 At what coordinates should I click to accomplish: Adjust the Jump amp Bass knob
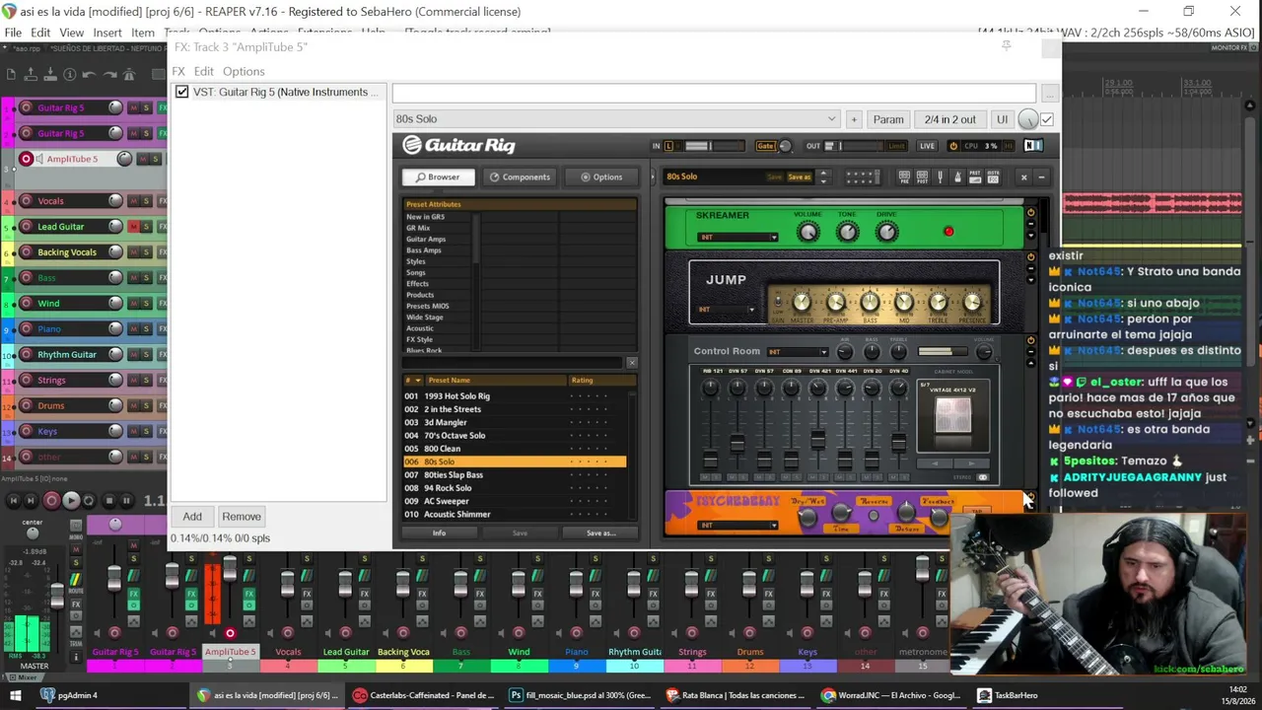(870, 302)
